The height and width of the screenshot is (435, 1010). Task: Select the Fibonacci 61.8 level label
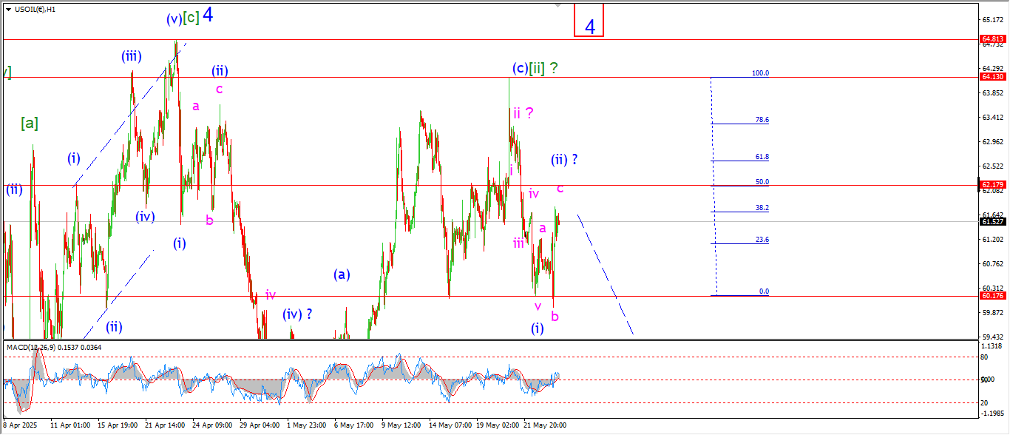click(762, 157)
